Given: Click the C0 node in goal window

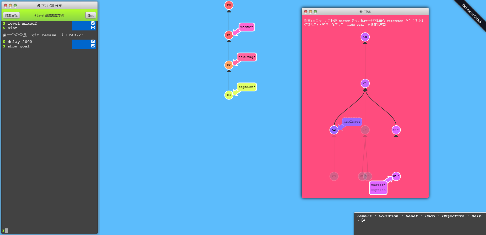Looking at the screenshot, I should tap(365, 37).
